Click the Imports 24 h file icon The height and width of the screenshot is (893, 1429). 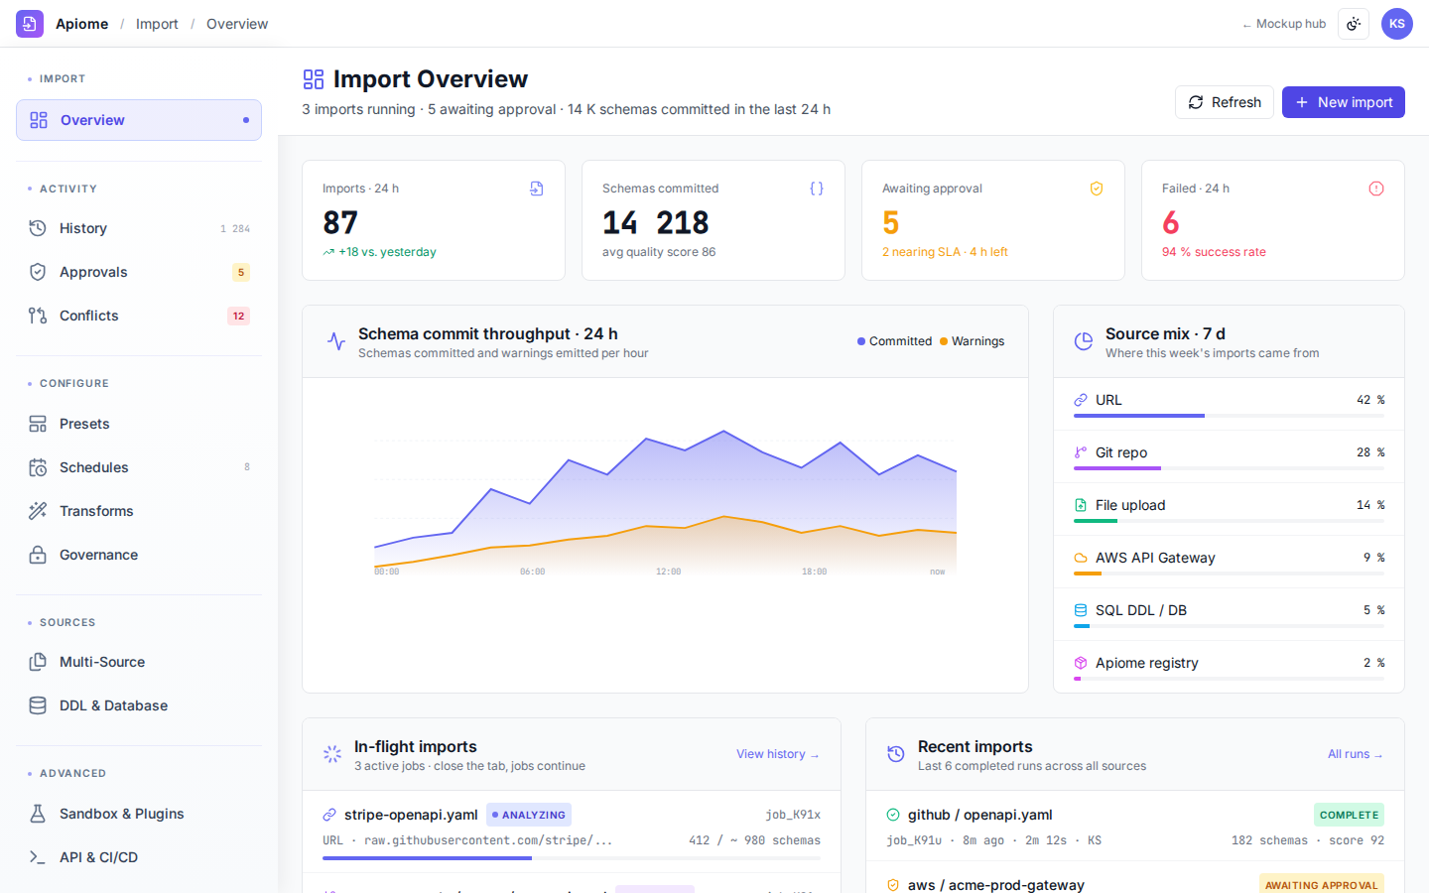point(537,189)
